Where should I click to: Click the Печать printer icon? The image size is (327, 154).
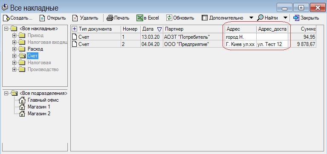(x=110, y=18)
